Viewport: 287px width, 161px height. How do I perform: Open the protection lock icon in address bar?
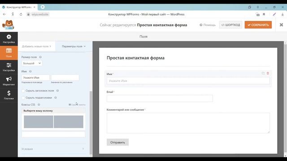point(258,14)
